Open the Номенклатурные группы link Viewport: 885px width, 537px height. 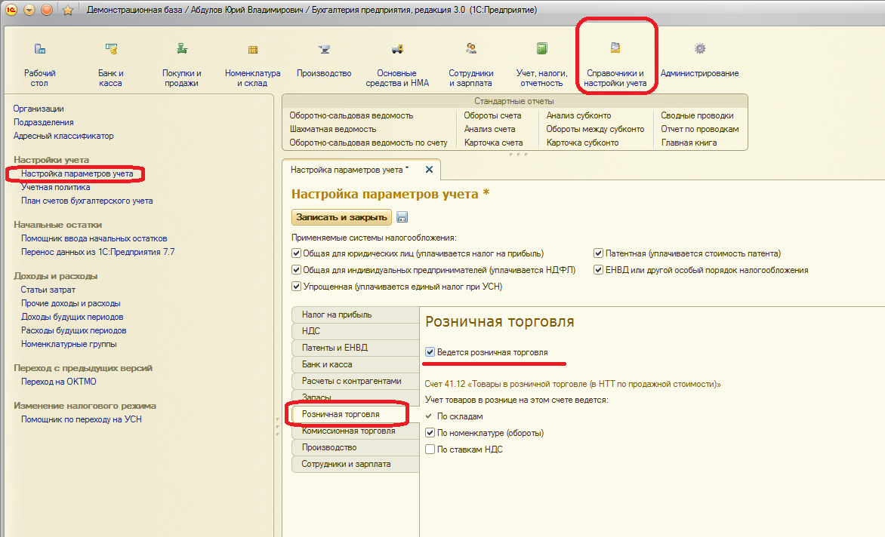69,344
